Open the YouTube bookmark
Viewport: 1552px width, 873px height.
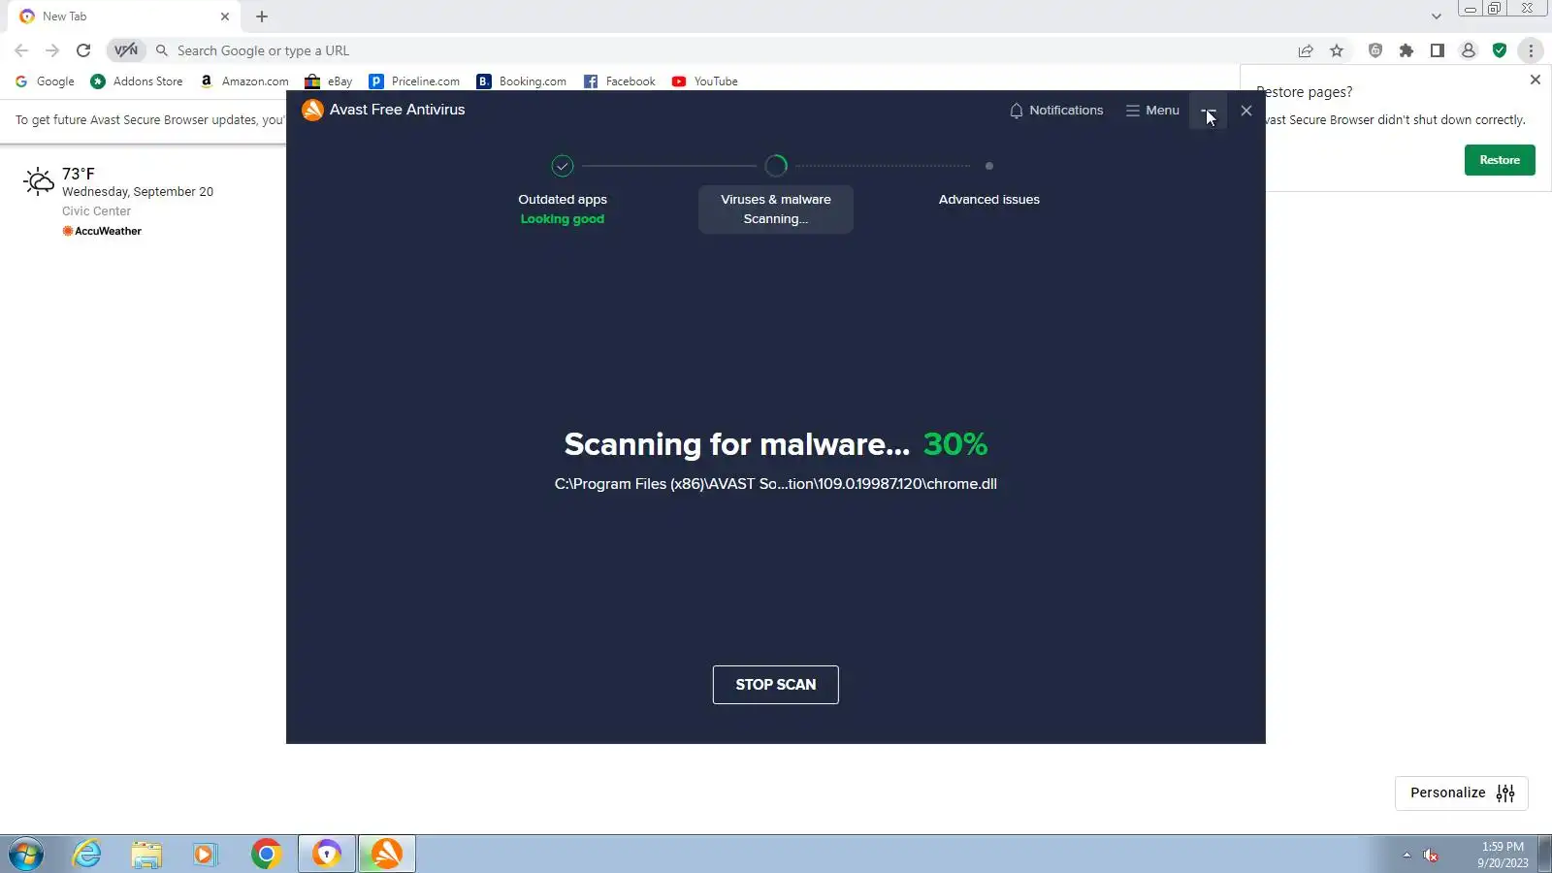(705, 81)
